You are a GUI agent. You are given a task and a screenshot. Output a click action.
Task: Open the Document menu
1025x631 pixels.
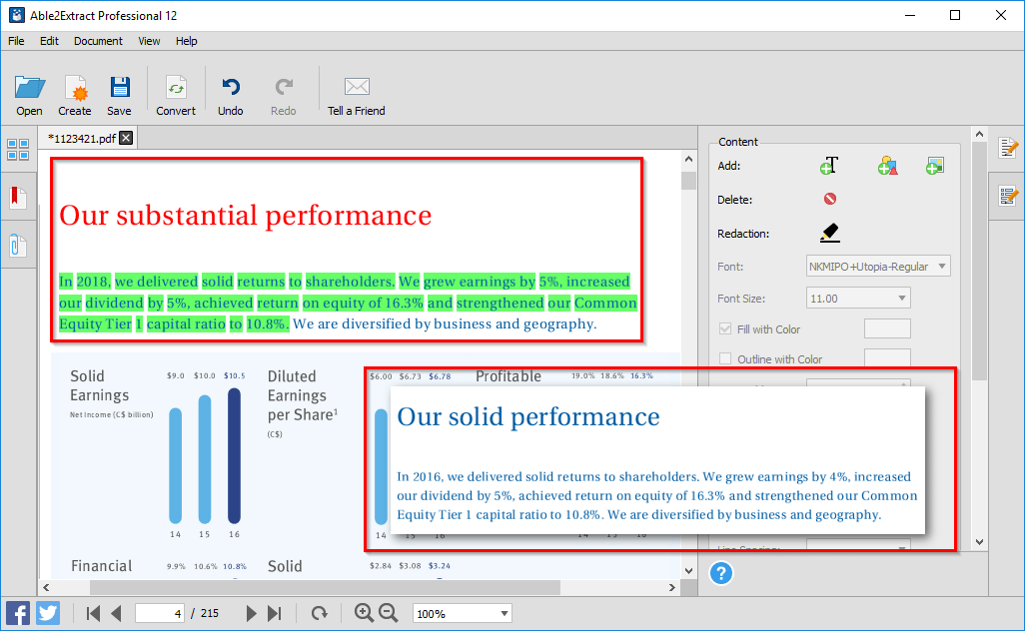(98, 41)
